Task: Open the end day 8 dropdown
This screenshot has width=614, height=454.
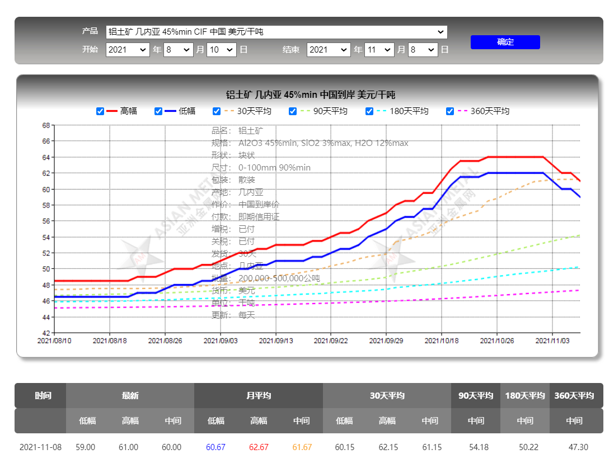Action: tap(423, 50)
